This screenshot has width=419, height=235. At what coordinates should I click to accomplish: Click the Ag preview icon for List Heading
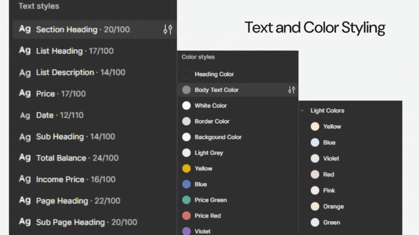tap(25, 51)
